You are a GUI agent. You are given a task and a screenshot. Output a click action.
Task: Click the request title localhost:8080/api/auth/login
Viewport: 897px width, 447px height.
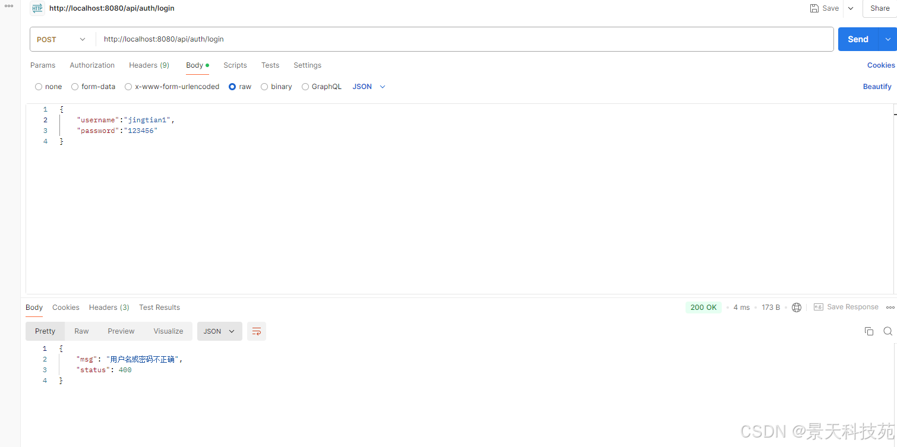tap(112, 8)
